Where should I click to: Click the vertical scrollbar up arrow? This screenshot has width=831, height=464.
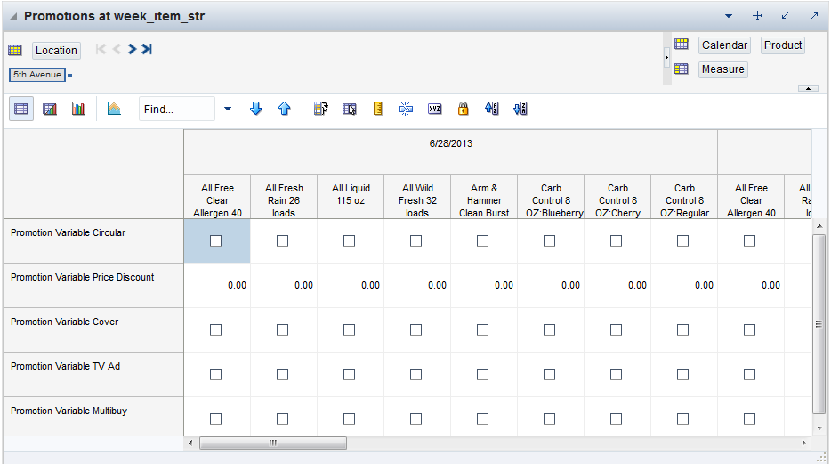(x=819, y=226)
